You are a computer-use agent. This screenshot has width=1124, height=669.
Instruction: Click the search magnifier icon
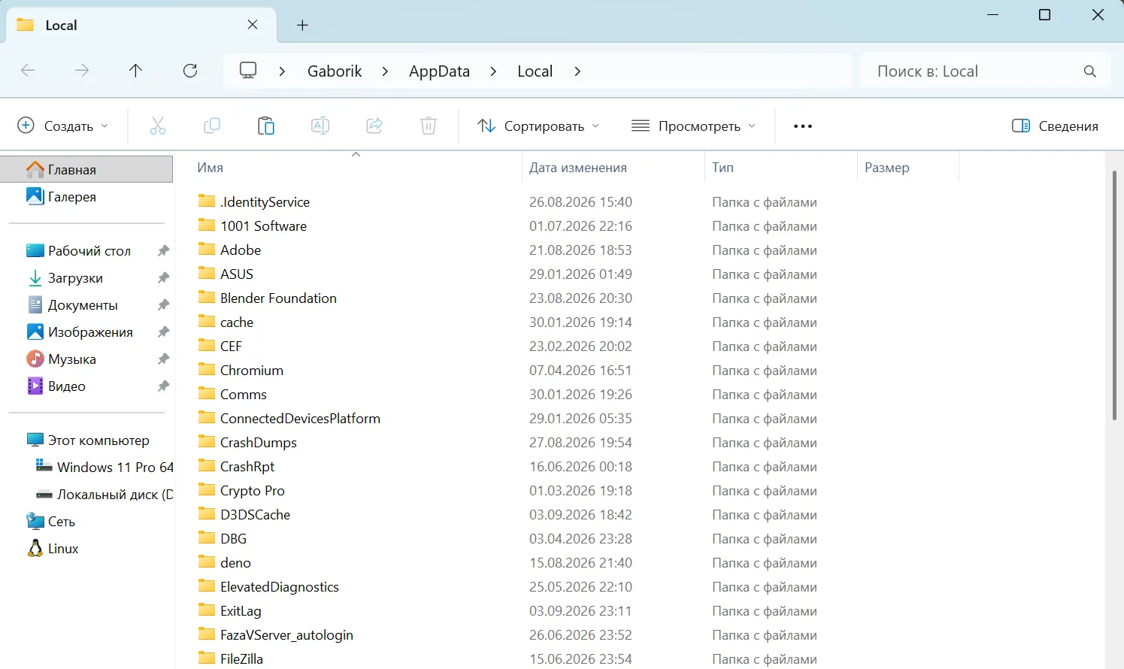1089,71
